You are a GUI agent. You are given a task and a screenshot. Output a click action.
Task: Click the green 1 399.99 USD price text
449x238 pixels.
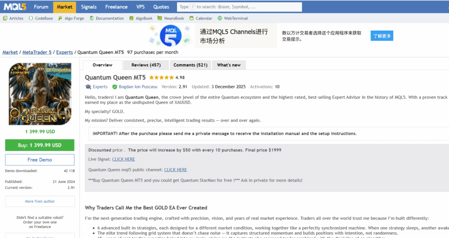click(40, 132)
